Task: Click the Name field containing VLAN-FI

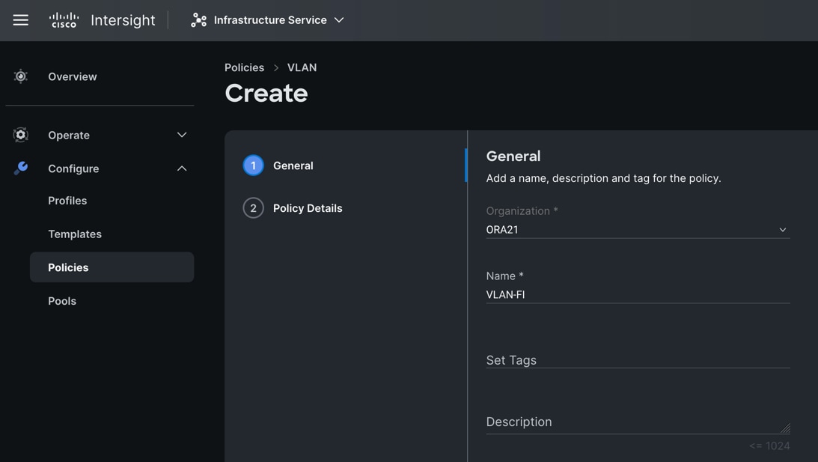Action: pos(637,294)
